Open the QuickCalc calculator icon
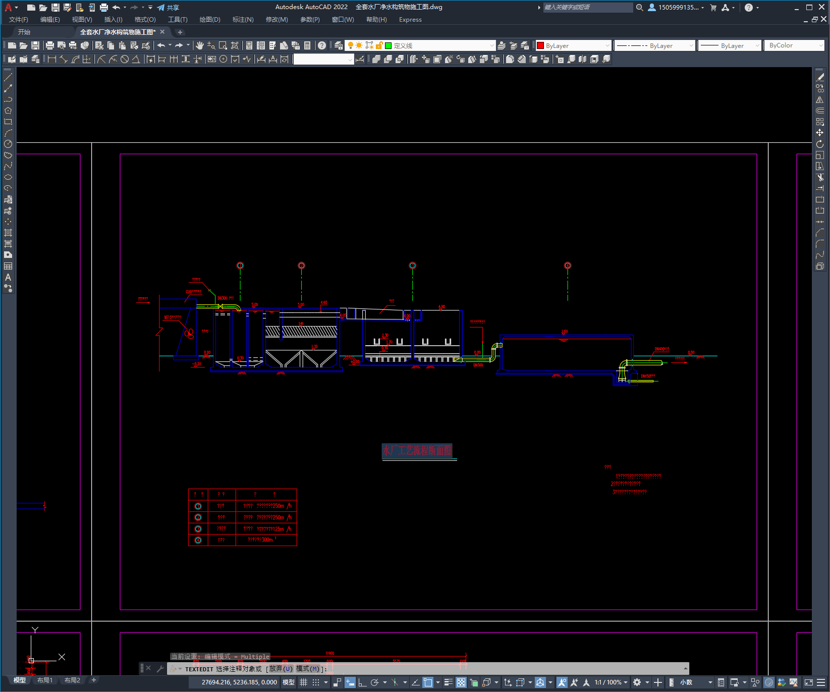 pyautogui.click(x=307, y=45)
